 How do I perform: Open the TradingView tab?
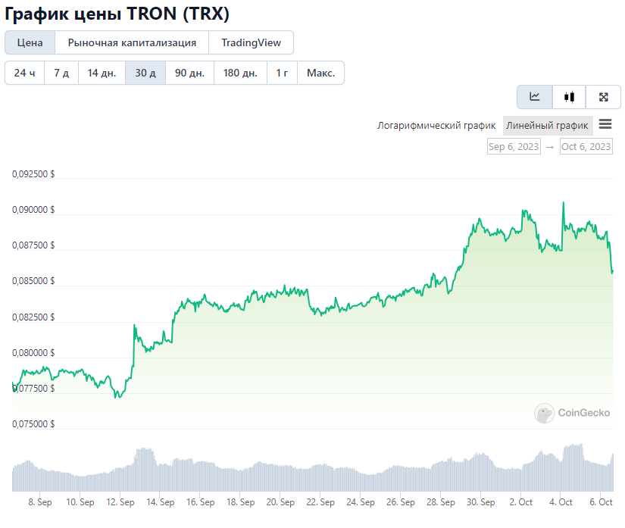coord(251,42)
